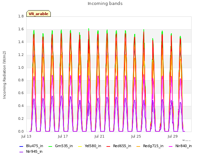Click the 0.6 y-axis tick label

21,93
